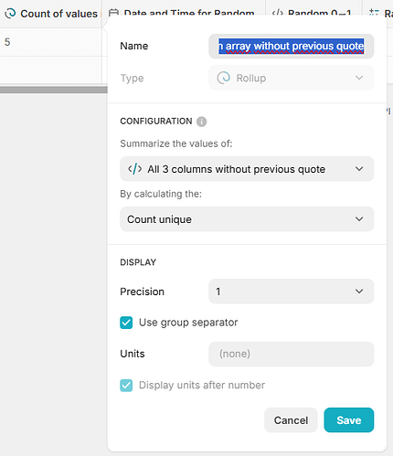Toggle Display units after number checkbox
The image size is (393, 456).
126,386
